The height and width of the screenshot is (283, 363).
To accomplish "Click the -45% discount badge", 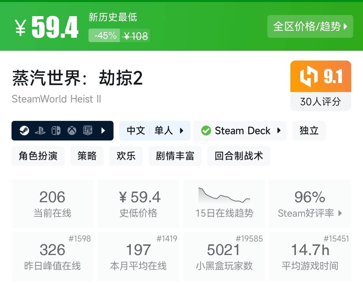I will (x=105, y=36).
